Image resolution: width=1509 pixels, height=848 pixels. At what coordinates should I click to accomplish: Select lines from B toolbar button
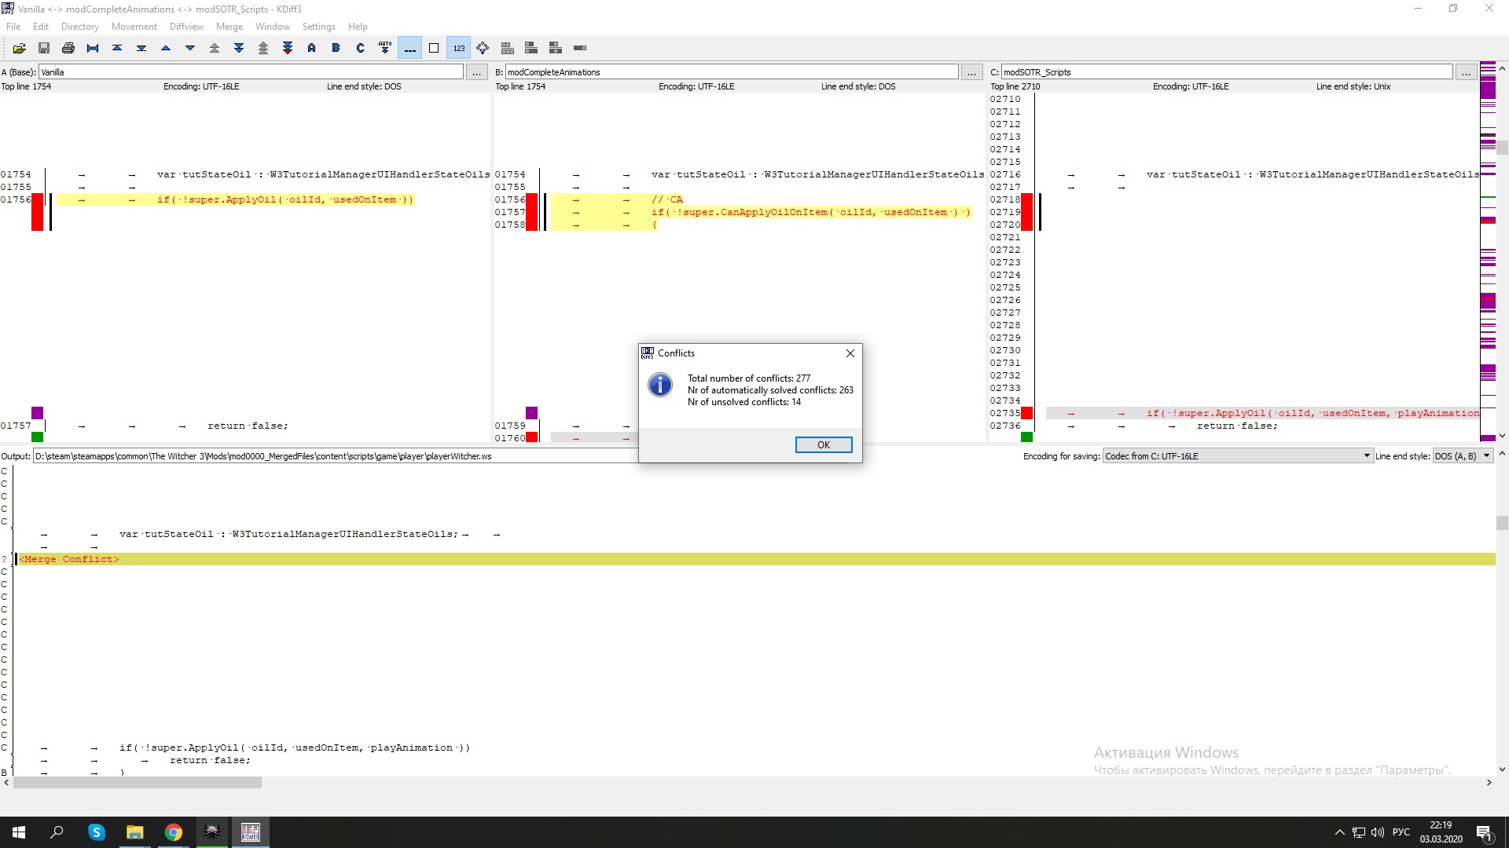(336, 48)
